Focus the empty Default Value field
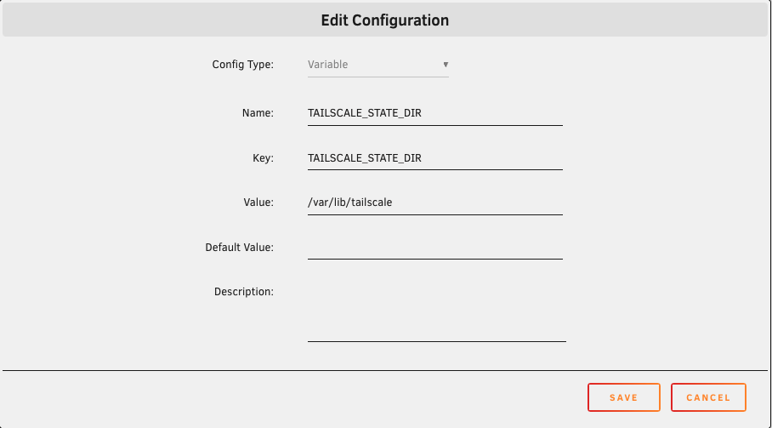 (434, 248)
